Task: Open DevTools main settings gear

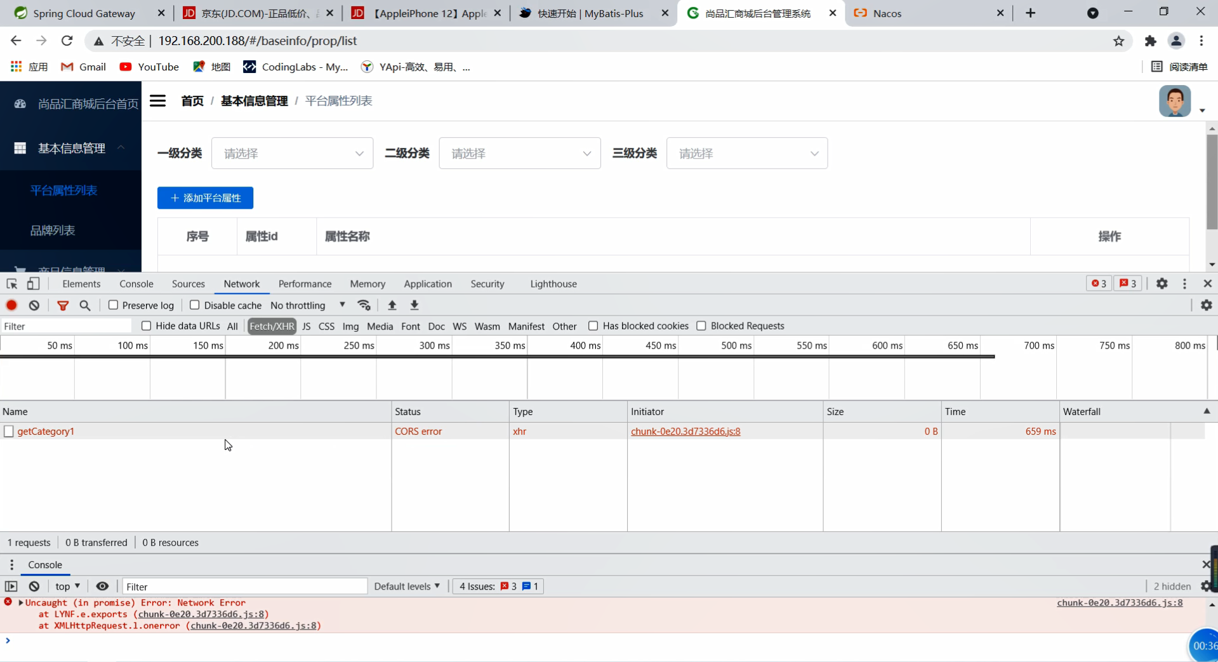Action: click(x=1162, y=284)
